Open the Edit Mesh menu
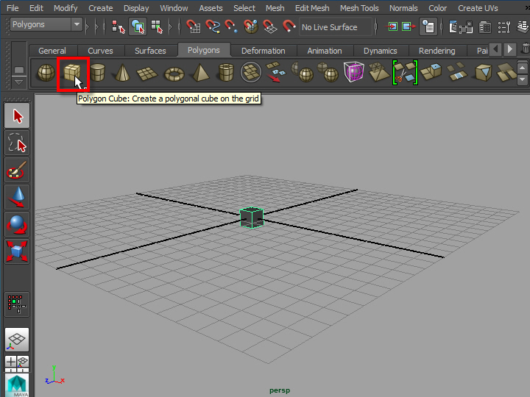Image resolution: width=530 pixels, height=397 pixels. point(311,8)
